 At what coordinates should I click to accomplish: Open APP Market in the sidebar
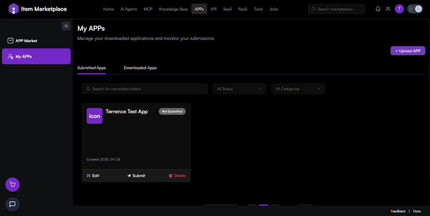coord(26,41)
